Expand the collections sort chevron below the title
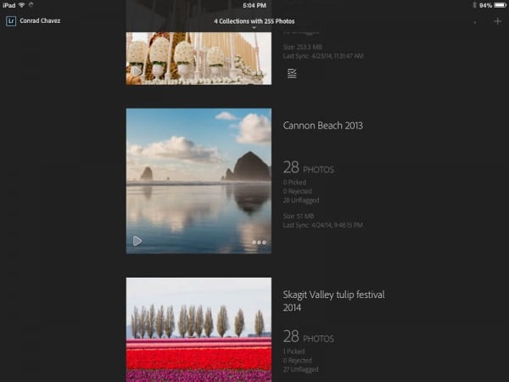The height and width of the screenshot is (382, 509). 254,28
